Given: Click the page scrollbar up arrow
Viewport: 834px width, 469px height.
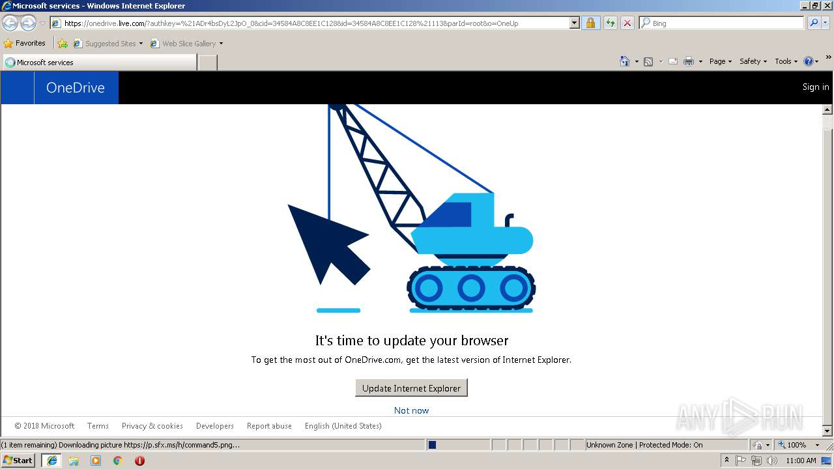Looking at the screenshot, I should tap(828, 110).
